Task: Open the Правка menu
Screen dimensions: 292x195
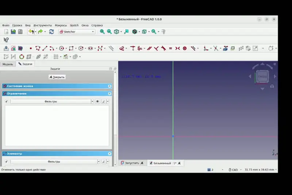Action: 17,25
